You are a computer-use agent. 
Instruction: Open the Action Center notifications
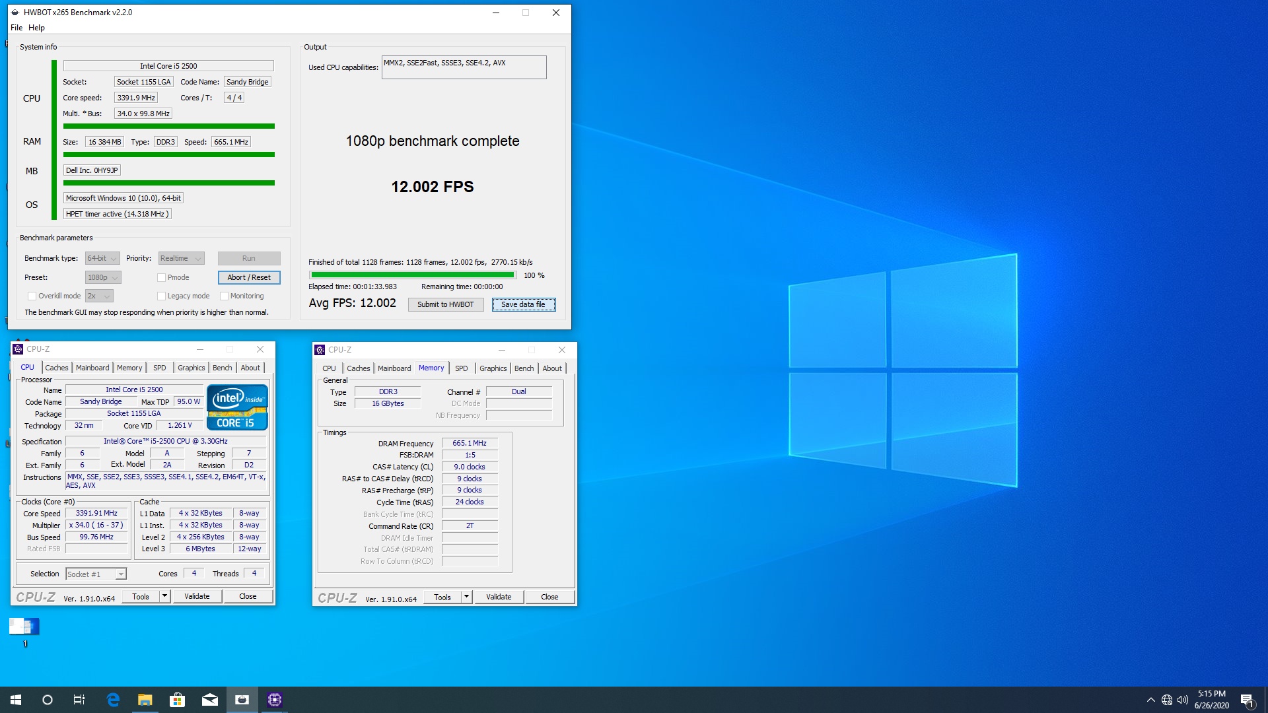point(1247,700)
